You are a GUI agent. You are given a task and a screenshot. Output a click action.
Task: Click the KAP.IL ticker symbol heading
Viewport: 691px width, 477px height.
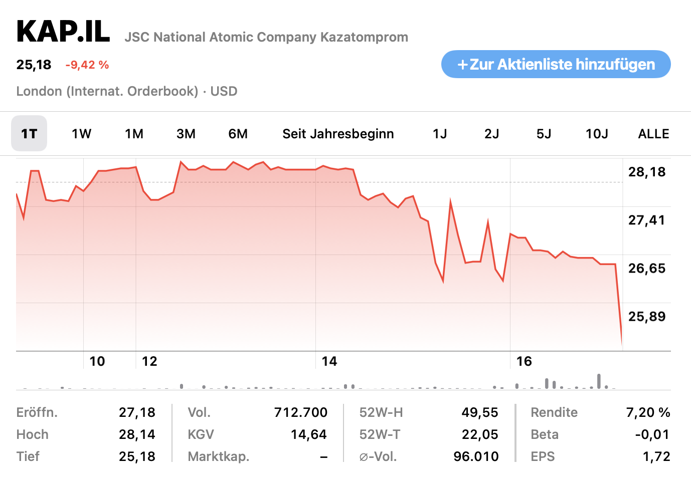63,32
